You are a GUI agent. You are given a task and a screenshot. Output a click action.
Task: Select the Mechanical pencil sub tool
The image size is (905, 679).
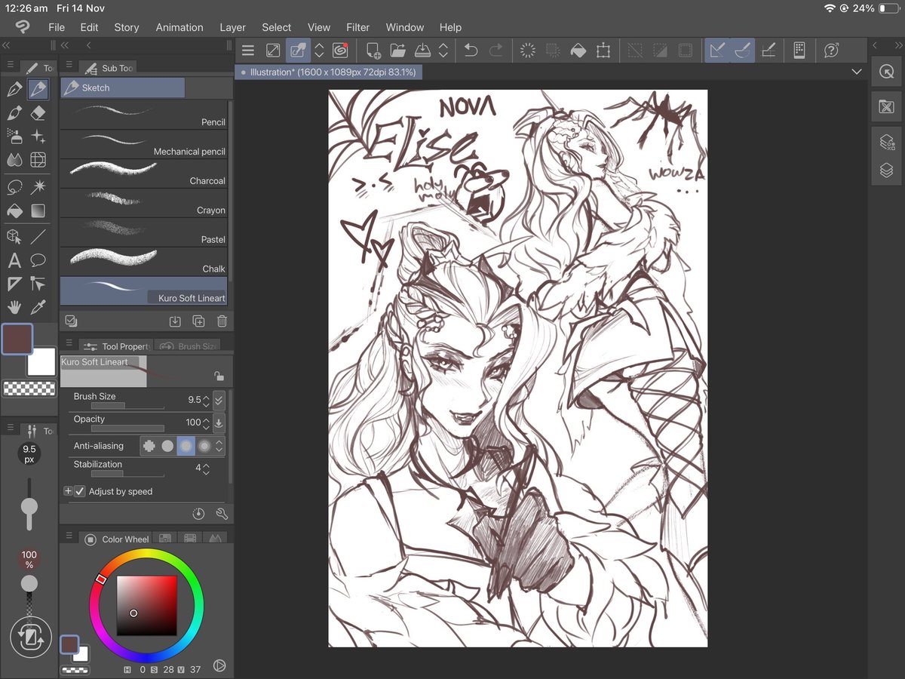pos(143,144)
